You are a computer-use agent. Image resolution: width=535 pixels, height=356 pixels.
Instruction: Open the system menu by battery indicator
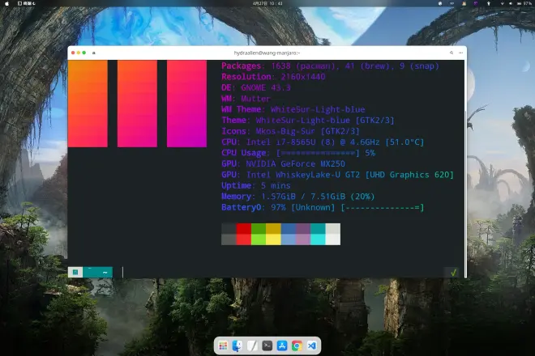point(523,4)
